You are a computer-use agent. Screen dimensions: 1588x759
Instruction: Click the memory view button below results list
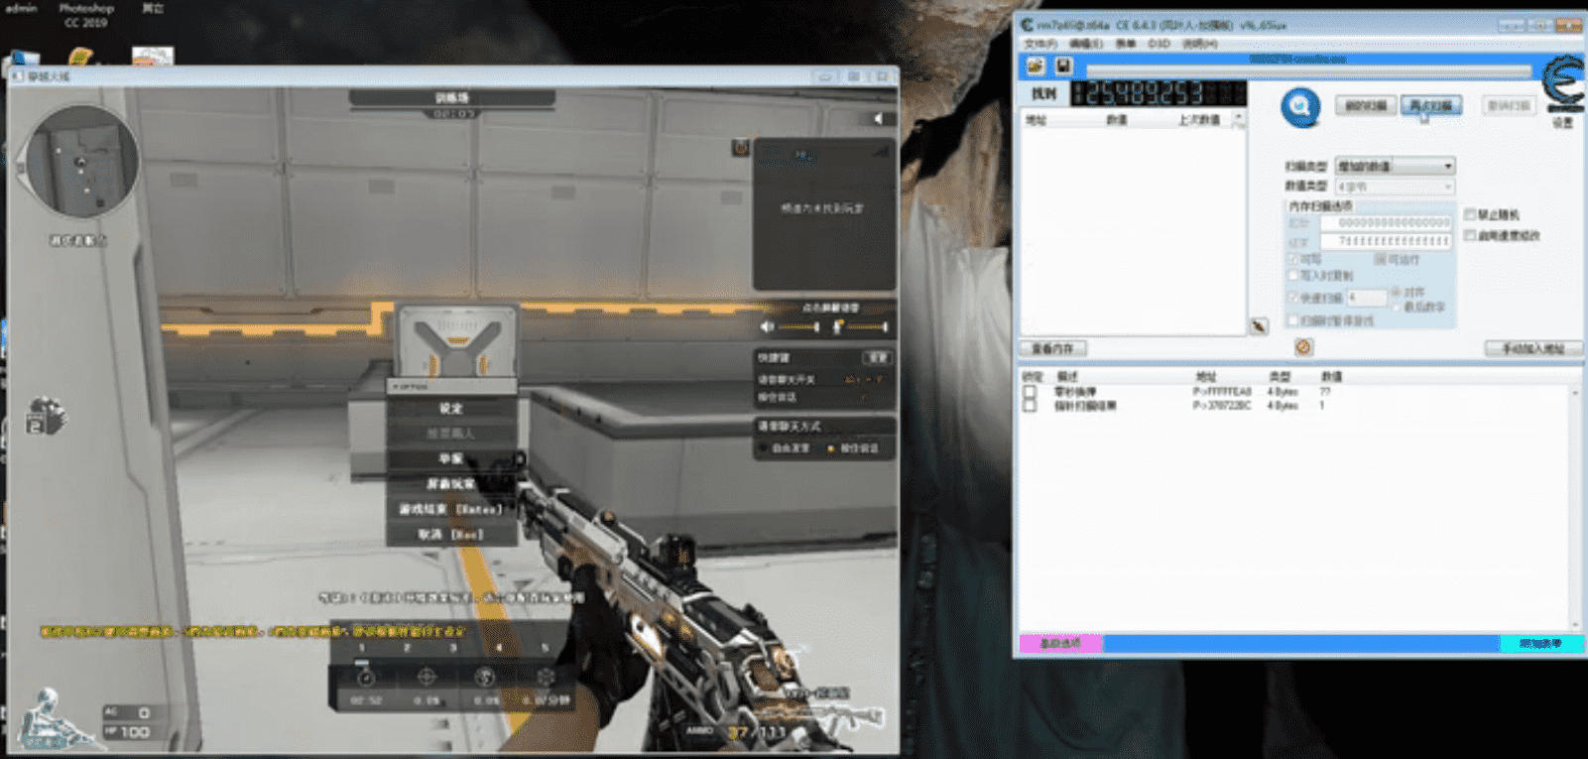[1052, 348]
